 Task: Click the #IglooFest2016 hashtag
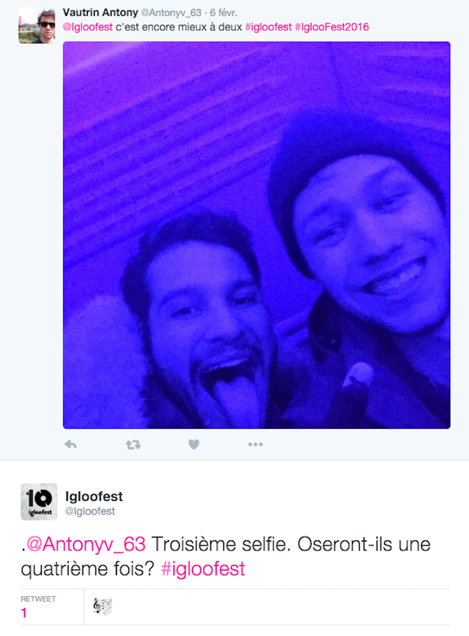[332, 27]
